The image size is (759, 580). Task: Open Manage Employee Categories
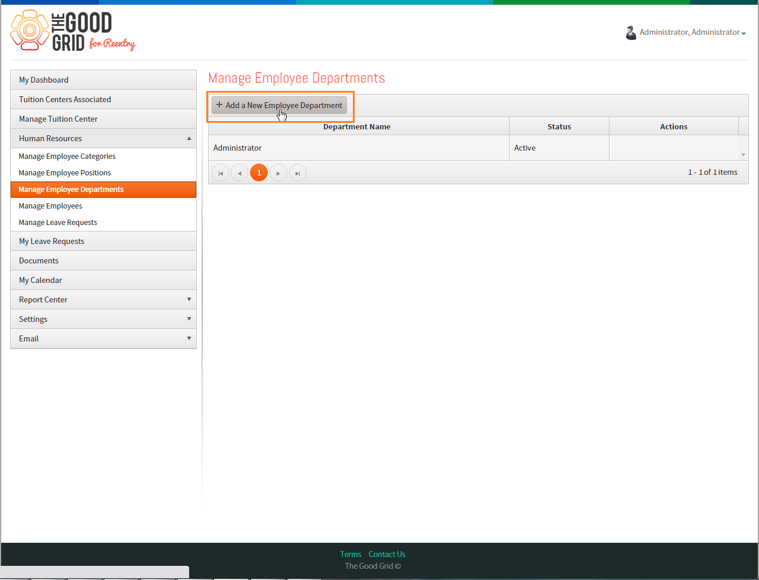coord(67,157)
